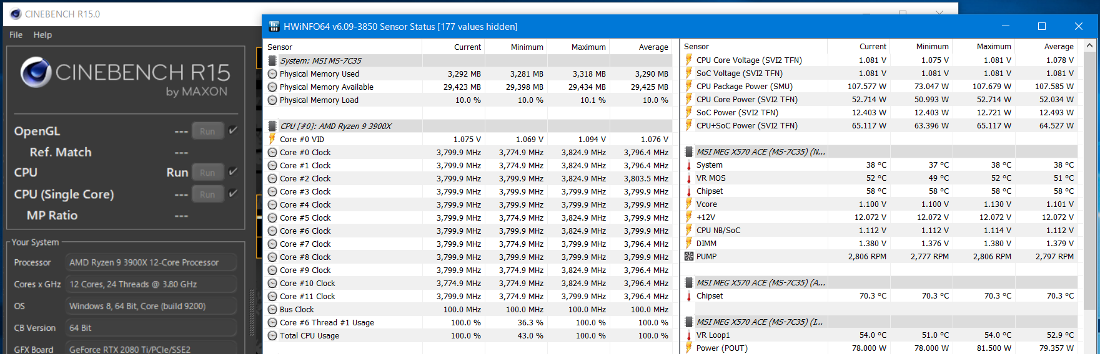Click the DIMM voltage lightning icon
Viewport: 1100px width, 354px height.
689,243
